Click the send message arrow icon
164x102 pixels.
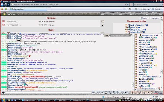(93, 92)
